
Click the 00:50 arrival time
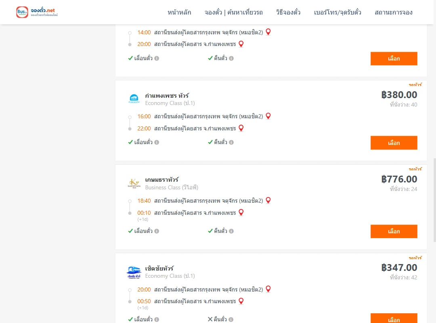pos(144,301)
